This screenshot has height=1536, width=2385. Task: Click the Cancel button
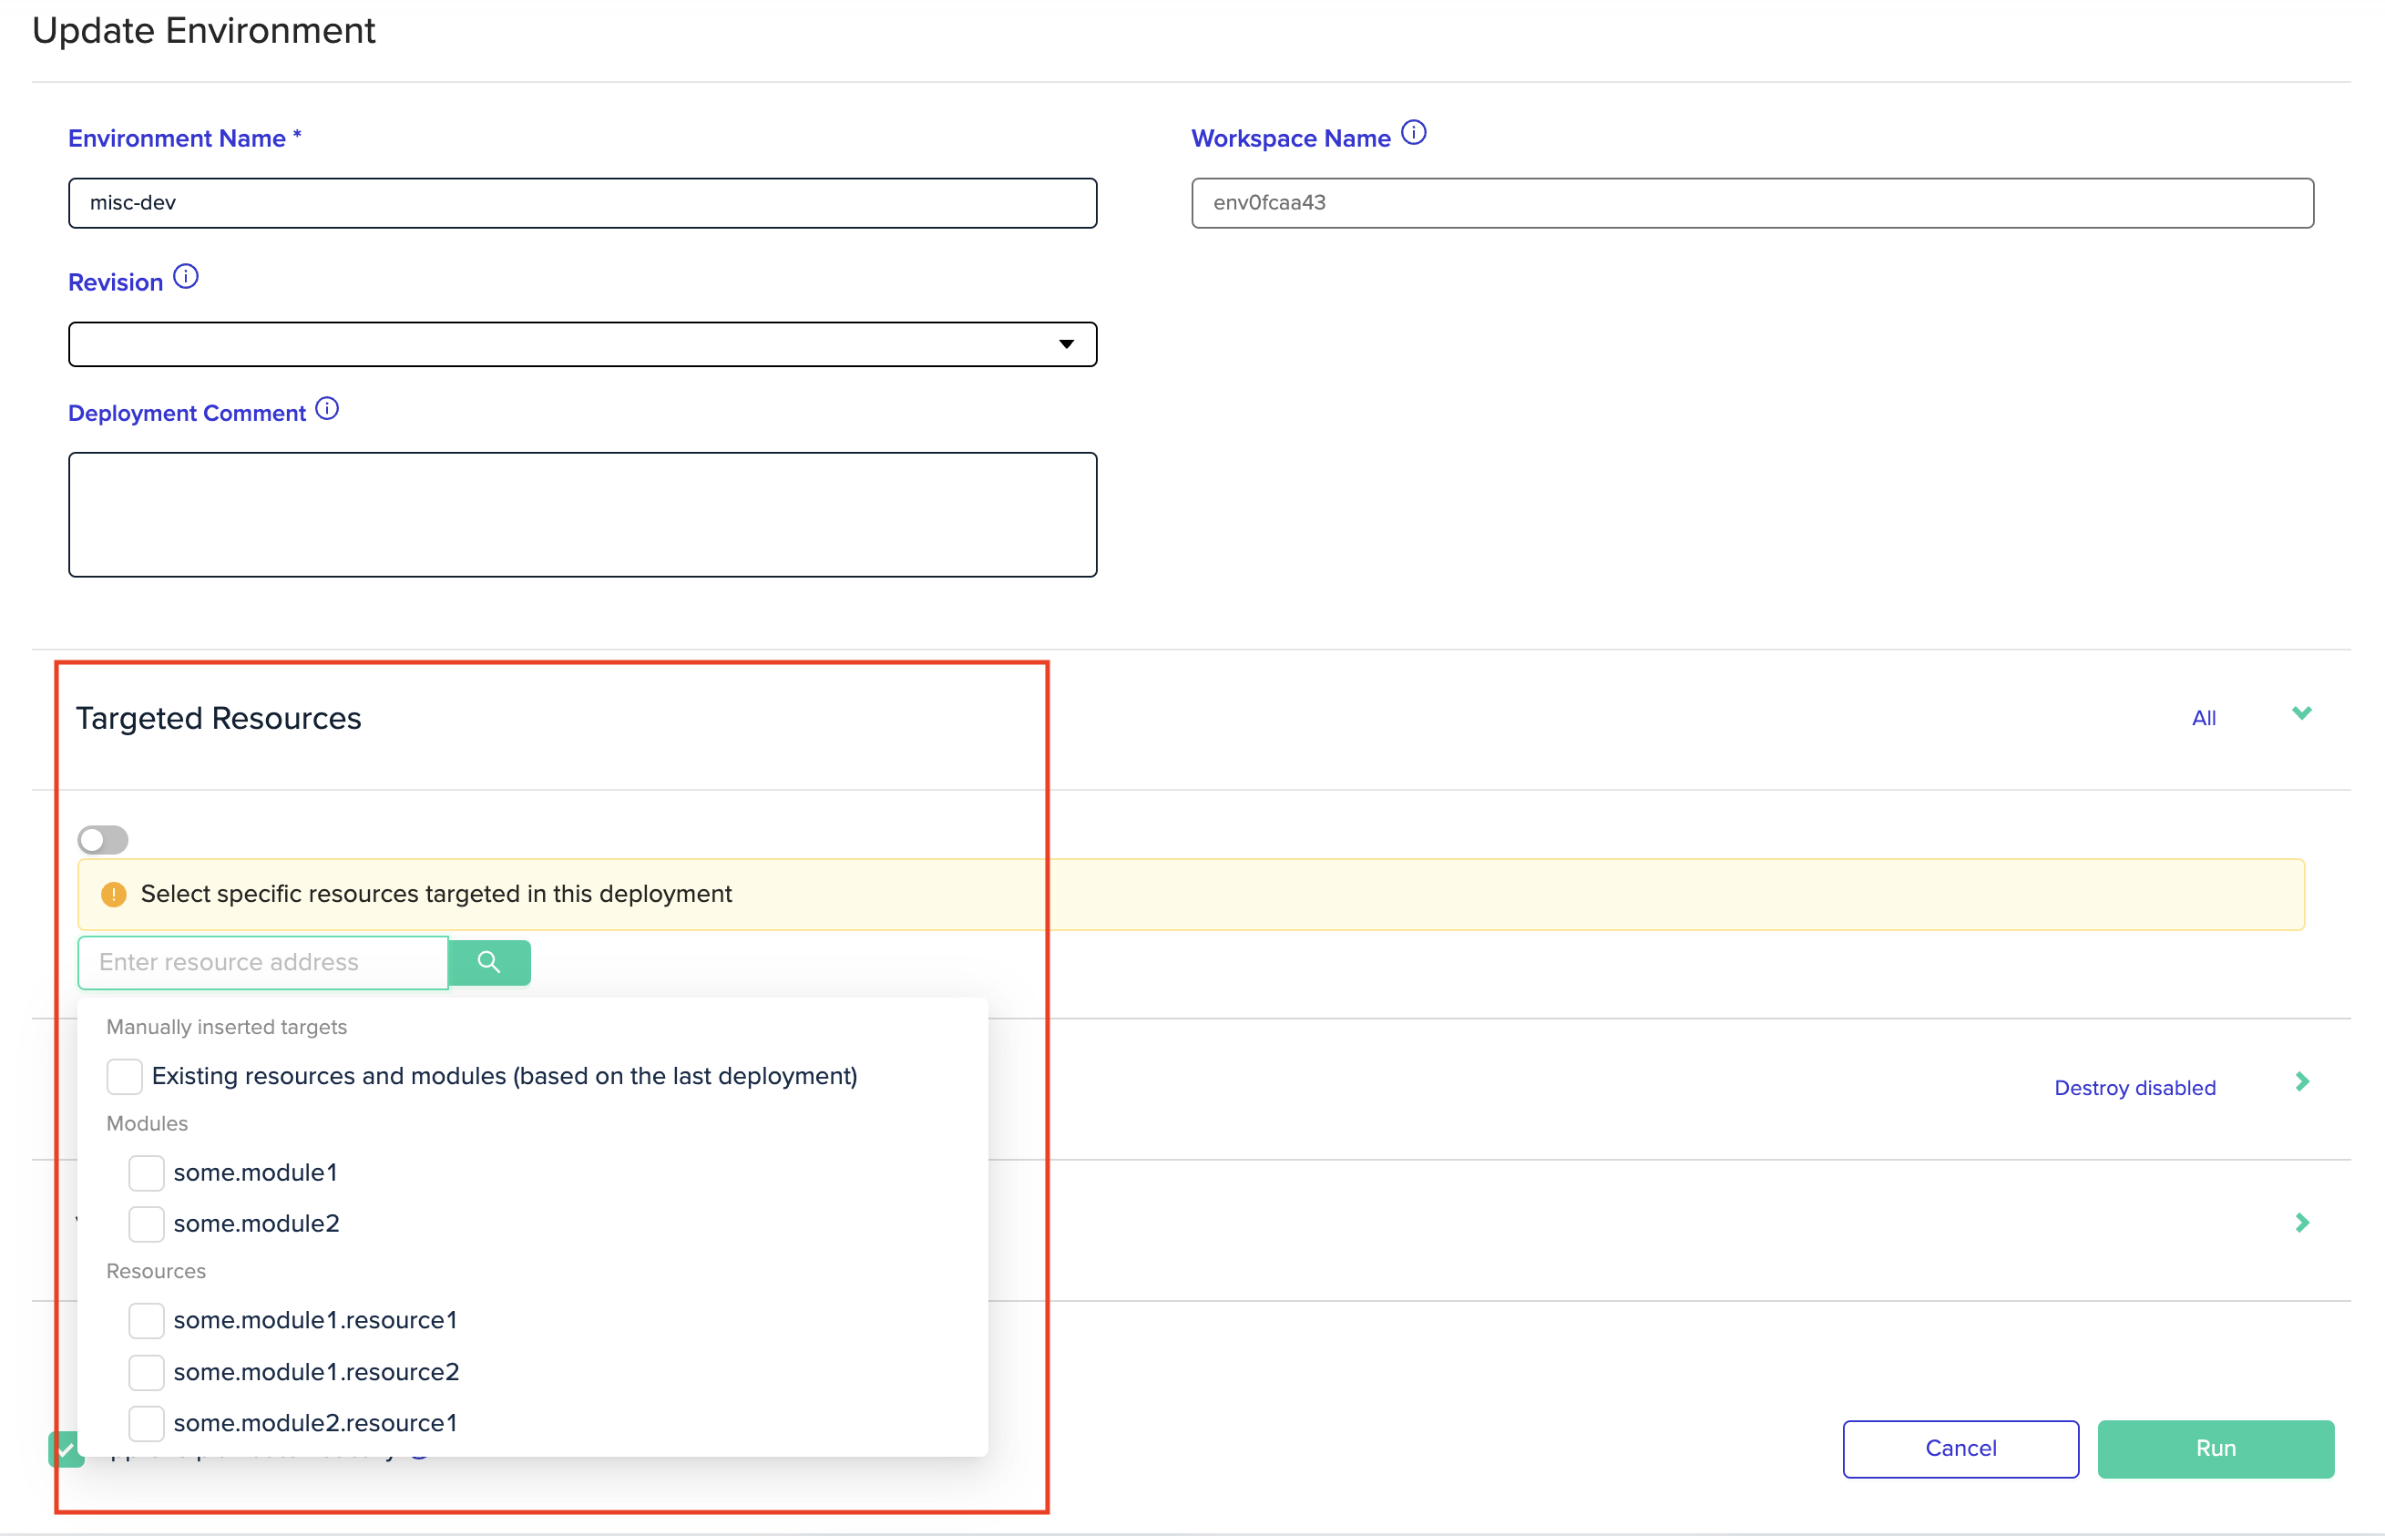click(x=1960, y=1449)
